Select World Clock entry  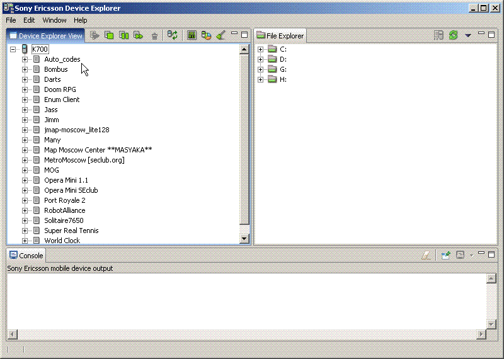point(62,241)
